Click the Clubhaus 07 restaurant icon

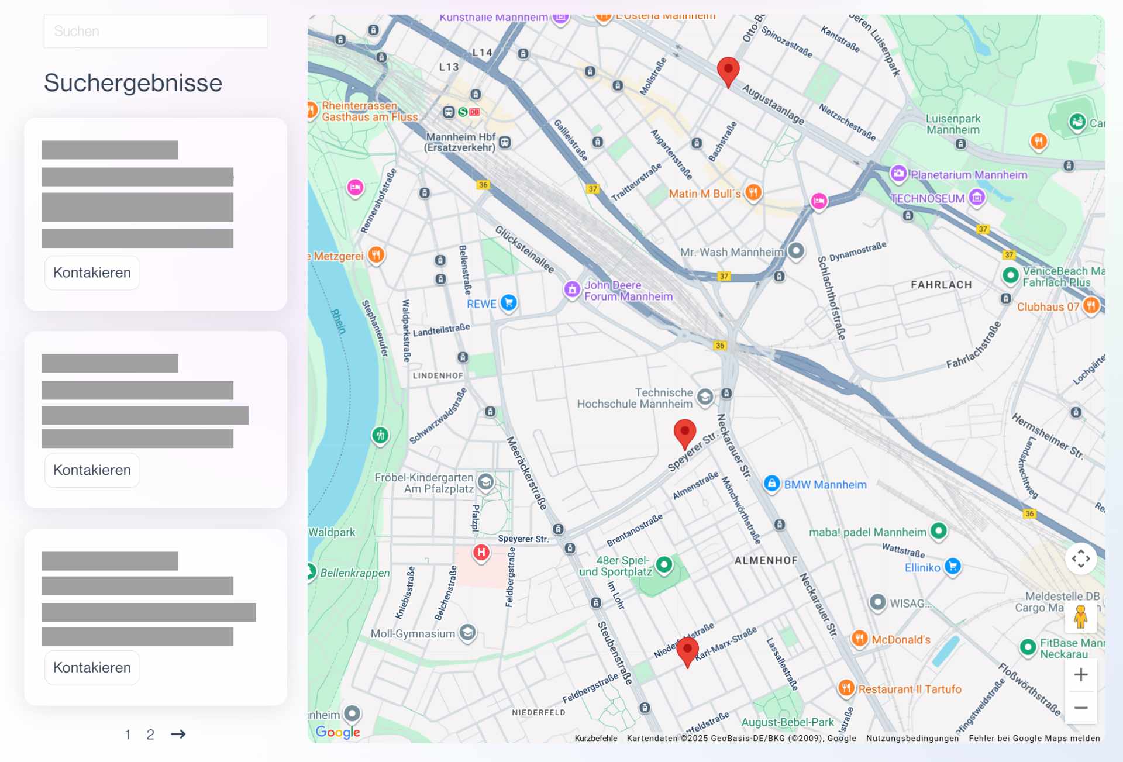click(1091, 305)
